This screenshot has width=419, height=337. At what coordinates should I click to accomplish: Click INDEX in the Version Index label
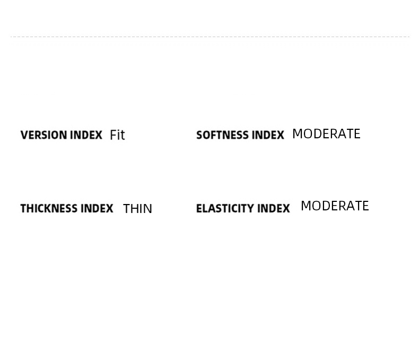[86, 135]
